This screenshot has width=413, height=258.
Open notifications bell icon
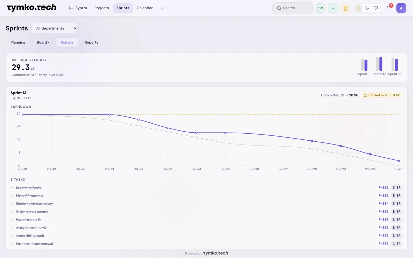tap(388, 8)
